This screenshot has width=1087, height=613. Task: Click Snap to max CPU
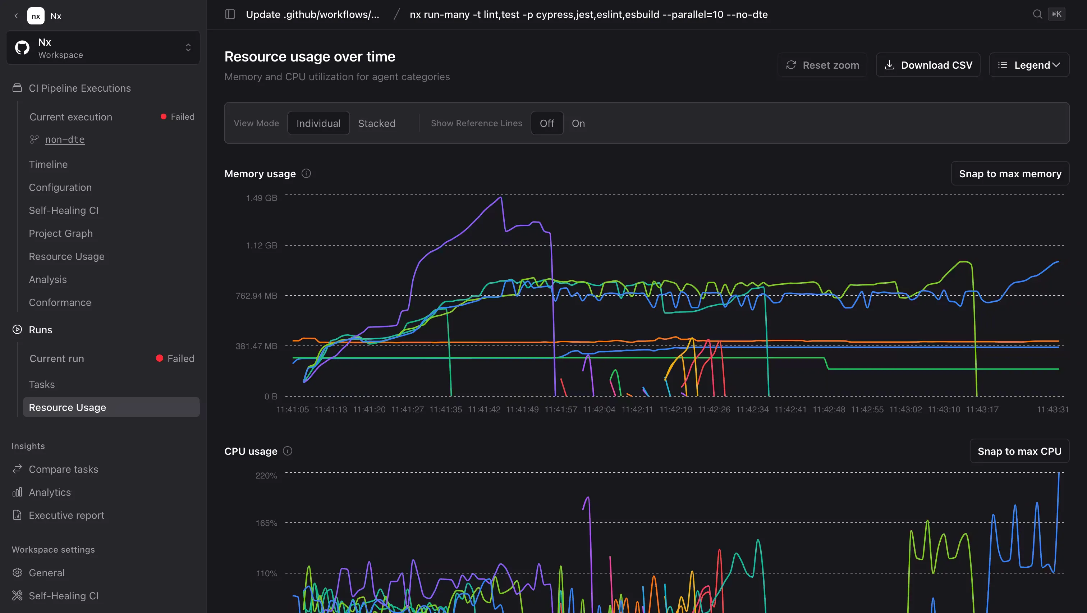tap(1019, 451)
